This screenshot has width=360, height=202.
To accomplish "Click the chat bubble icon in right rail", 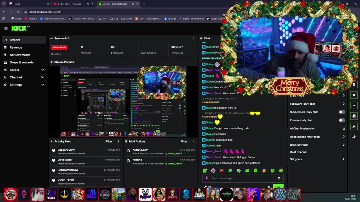I will coord(354,95).
